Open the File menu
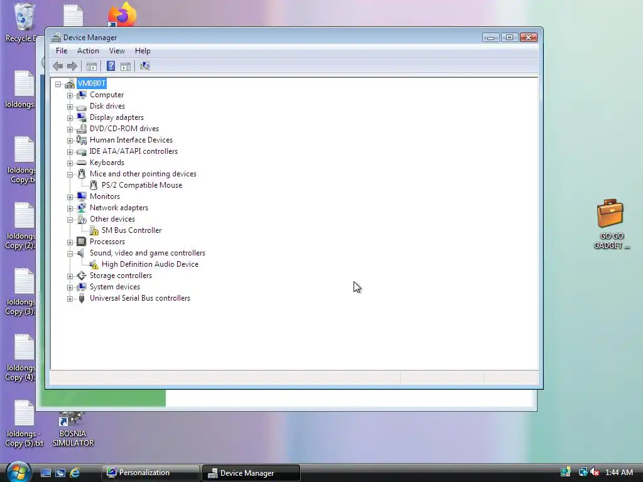Viewport: 643px width, 482px height. (62, 51)
